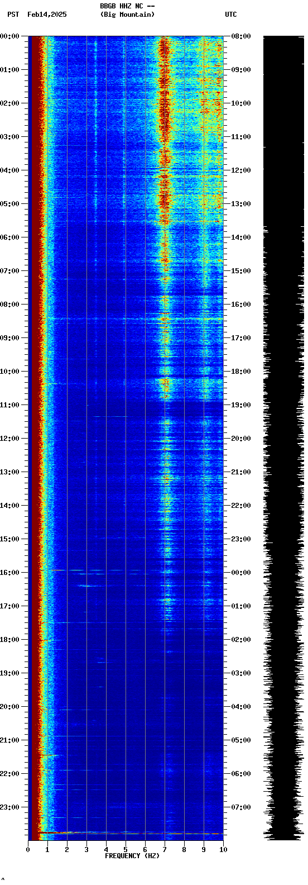
Task: Click PST time label 05:00
Action: tap(10, 204)
